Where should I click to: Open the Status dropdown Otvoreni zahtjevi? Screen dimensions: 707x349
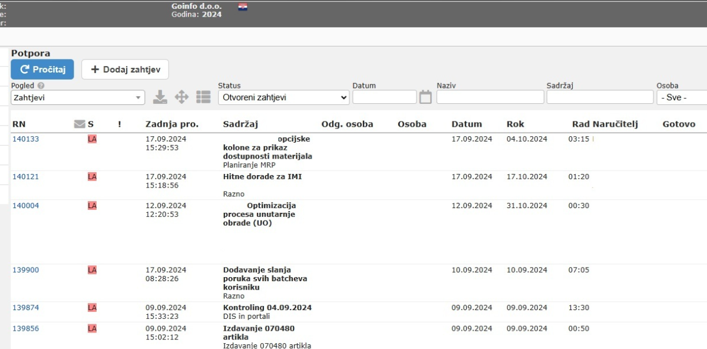pyautogui.click(x=284, y=97)
